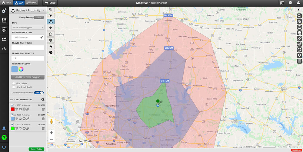The height and width of the screenshot is (152, 303).
Task: Click the Starting Location input field
Action: click(28, 37)
